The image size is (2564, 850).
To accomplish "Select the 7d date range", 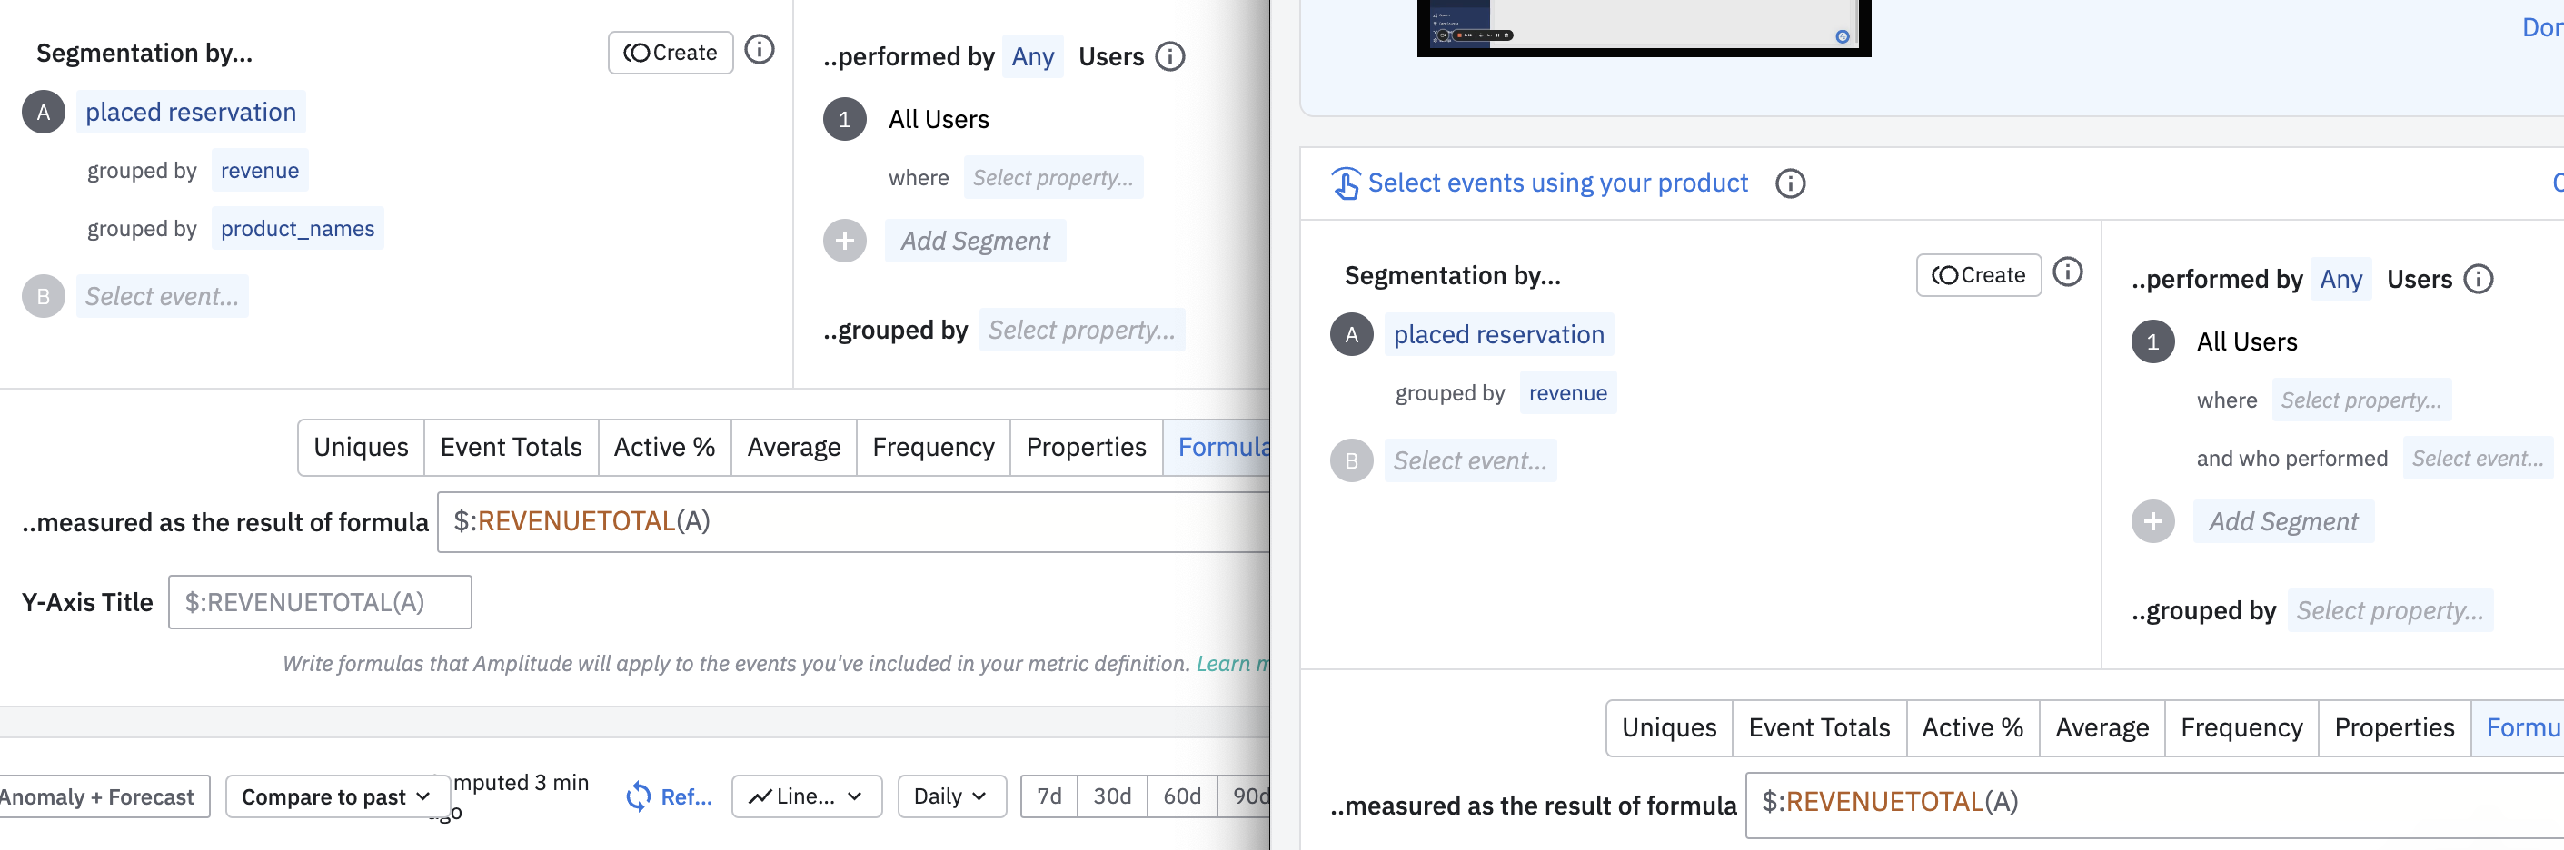I will [1049, 796].
